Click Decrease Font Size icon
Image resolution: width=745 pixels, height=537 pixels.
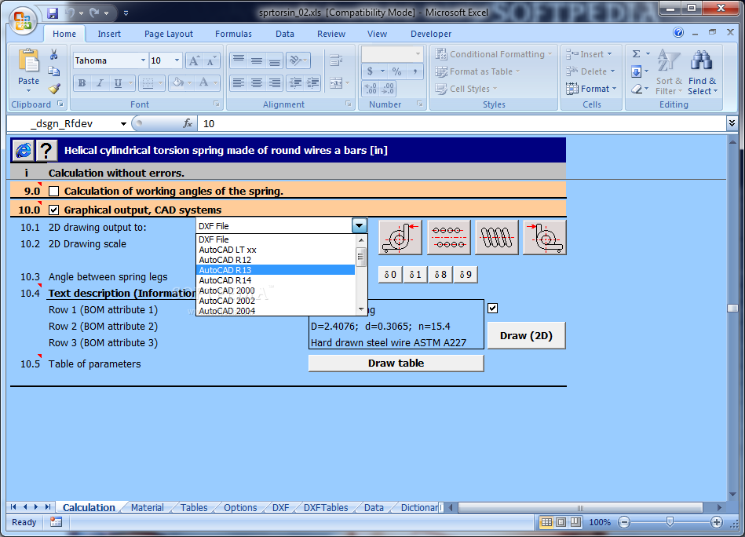tap(211, 60)
